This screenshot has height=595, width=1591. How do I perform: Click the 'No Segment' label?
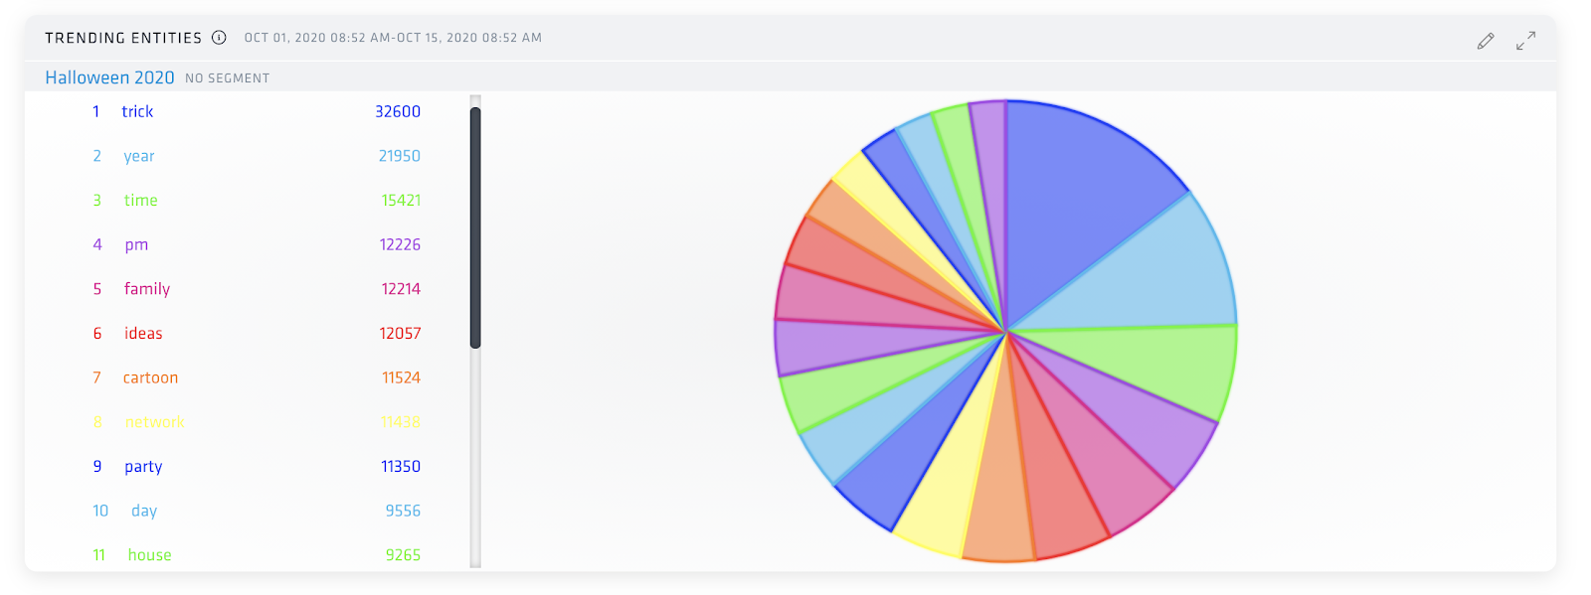coord(227,78)
